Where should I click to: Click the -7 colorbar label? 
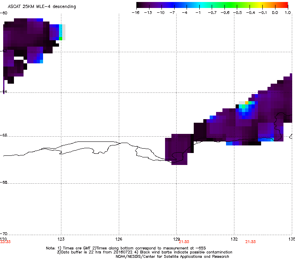[x=172, y=13]
